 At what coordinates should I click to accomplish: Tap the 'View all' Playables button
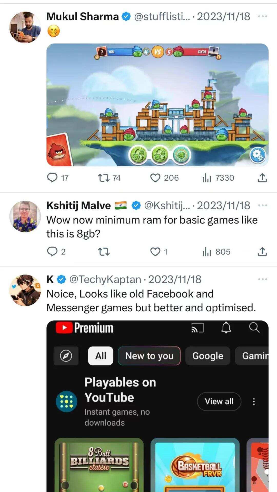pyautogui.click(x=219, y=401)
